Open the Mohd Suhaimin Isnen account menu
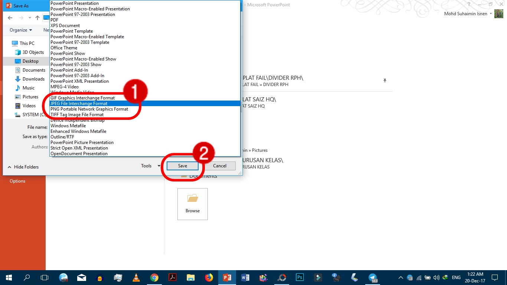This screenshot has height=285, width=507. pos(468,14)
